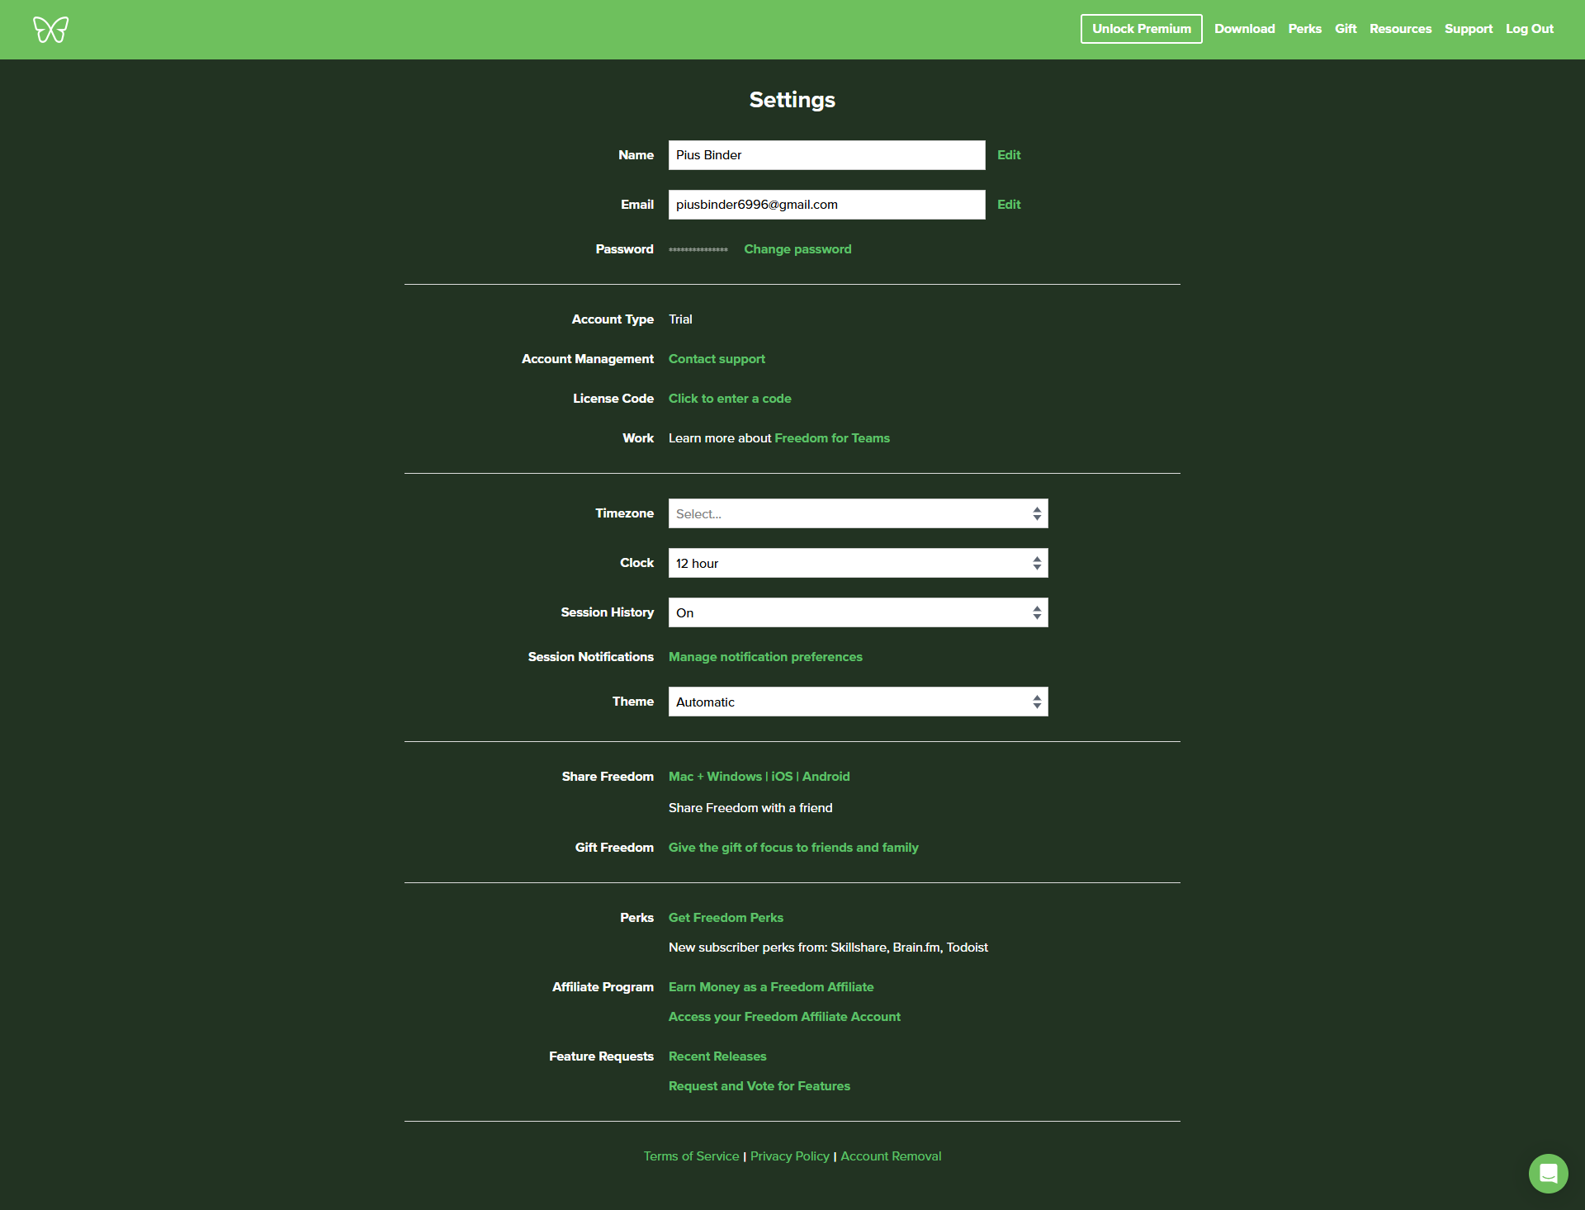Click Earn Money as a Freedom Affiliate
The height and width of the screenshot is (1210, 1585).
pyautogui.click(x=771, y=987)
